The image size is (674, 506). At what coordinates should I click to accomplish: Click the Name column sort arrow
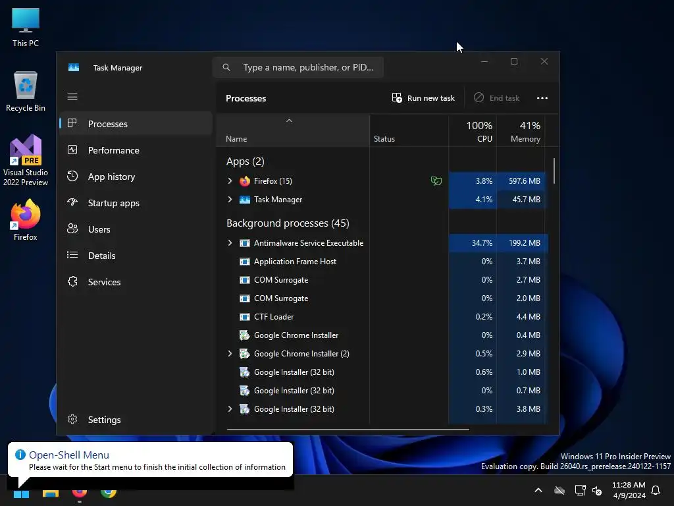point(290,121)
